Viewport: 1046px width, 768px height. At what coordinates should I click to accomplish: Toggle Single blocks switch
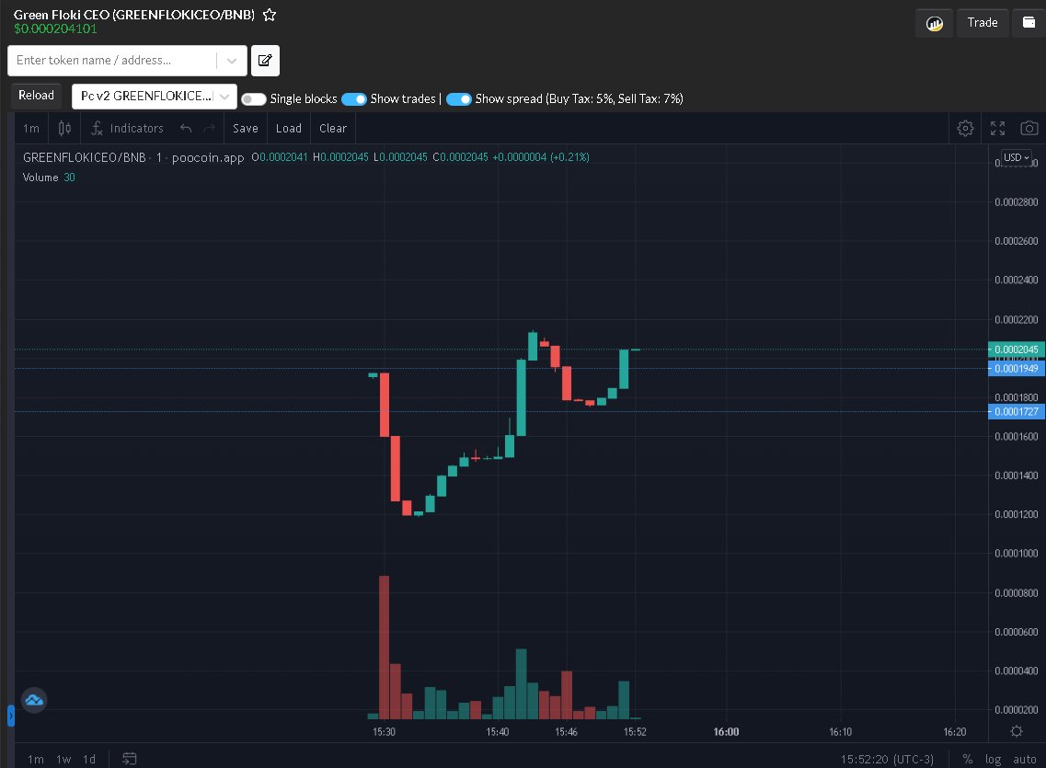click(x=254, y=99)
